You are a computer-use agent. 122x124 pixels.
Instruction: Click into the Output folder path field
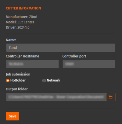pyautogui.click(x=56, y=97)
